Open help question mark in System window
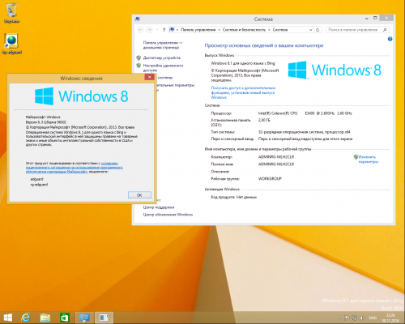 (390, 39)
